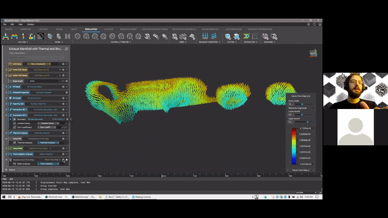Click the first Mesh group icon
Screen dimensions: 388x218
pyautogui.click(x=175, y=36)
